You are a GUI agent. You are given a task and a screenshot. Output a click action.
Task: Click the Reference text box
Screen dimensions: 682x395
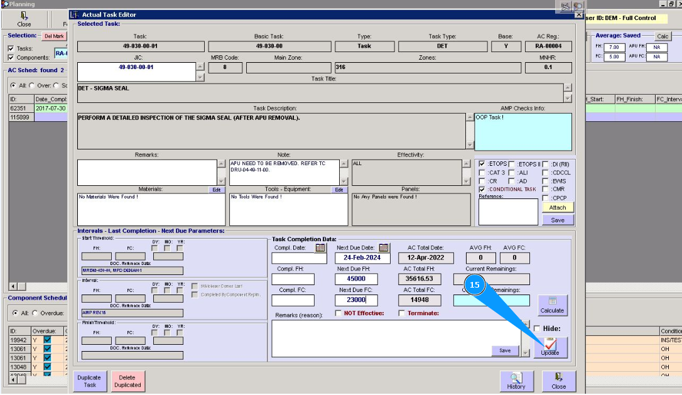pos(508,212)
